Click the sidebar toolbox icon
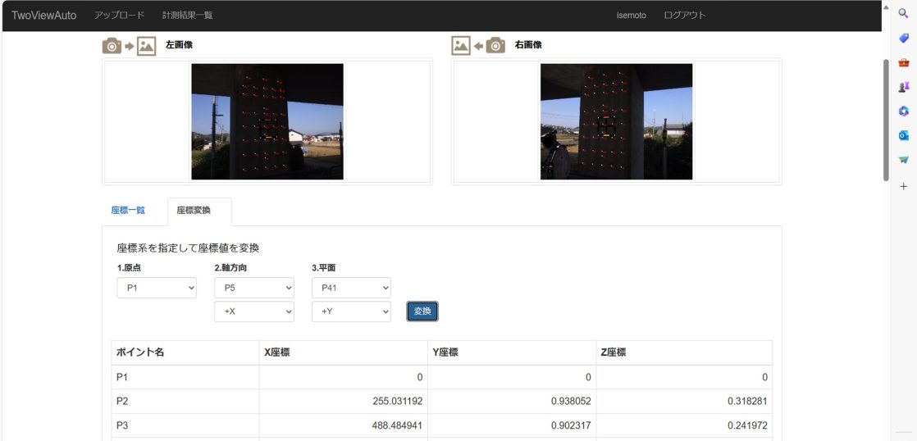Viewport: 917px width, 441px height. [904, 62]
